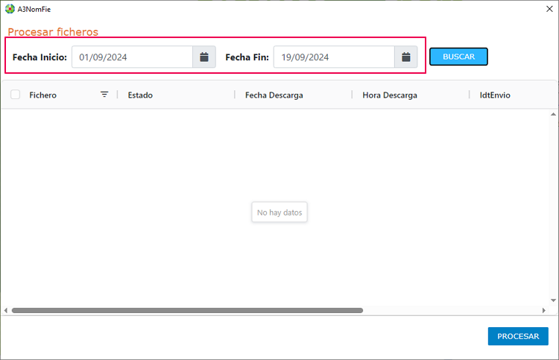559x360 pixels.
Task: Sort by the Fichero column header
Action: tap(42, 95)
